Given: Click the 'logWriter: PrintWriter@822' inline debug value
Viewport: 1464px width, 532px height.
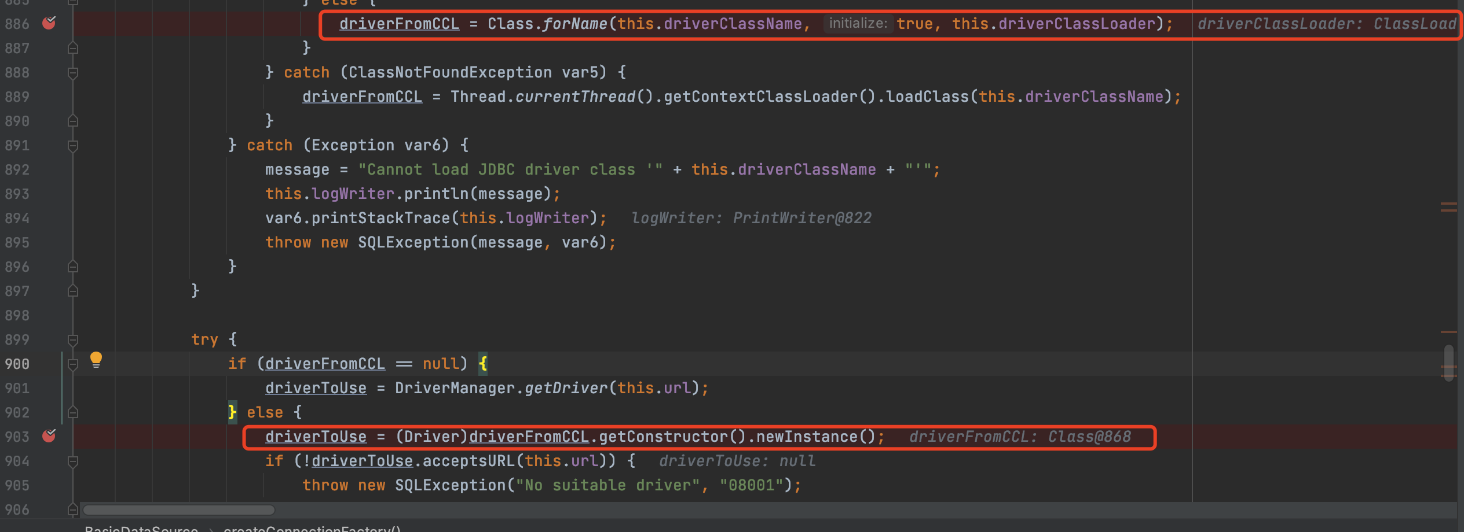Looking at the screenshot, I should click(x=751, y=218).
